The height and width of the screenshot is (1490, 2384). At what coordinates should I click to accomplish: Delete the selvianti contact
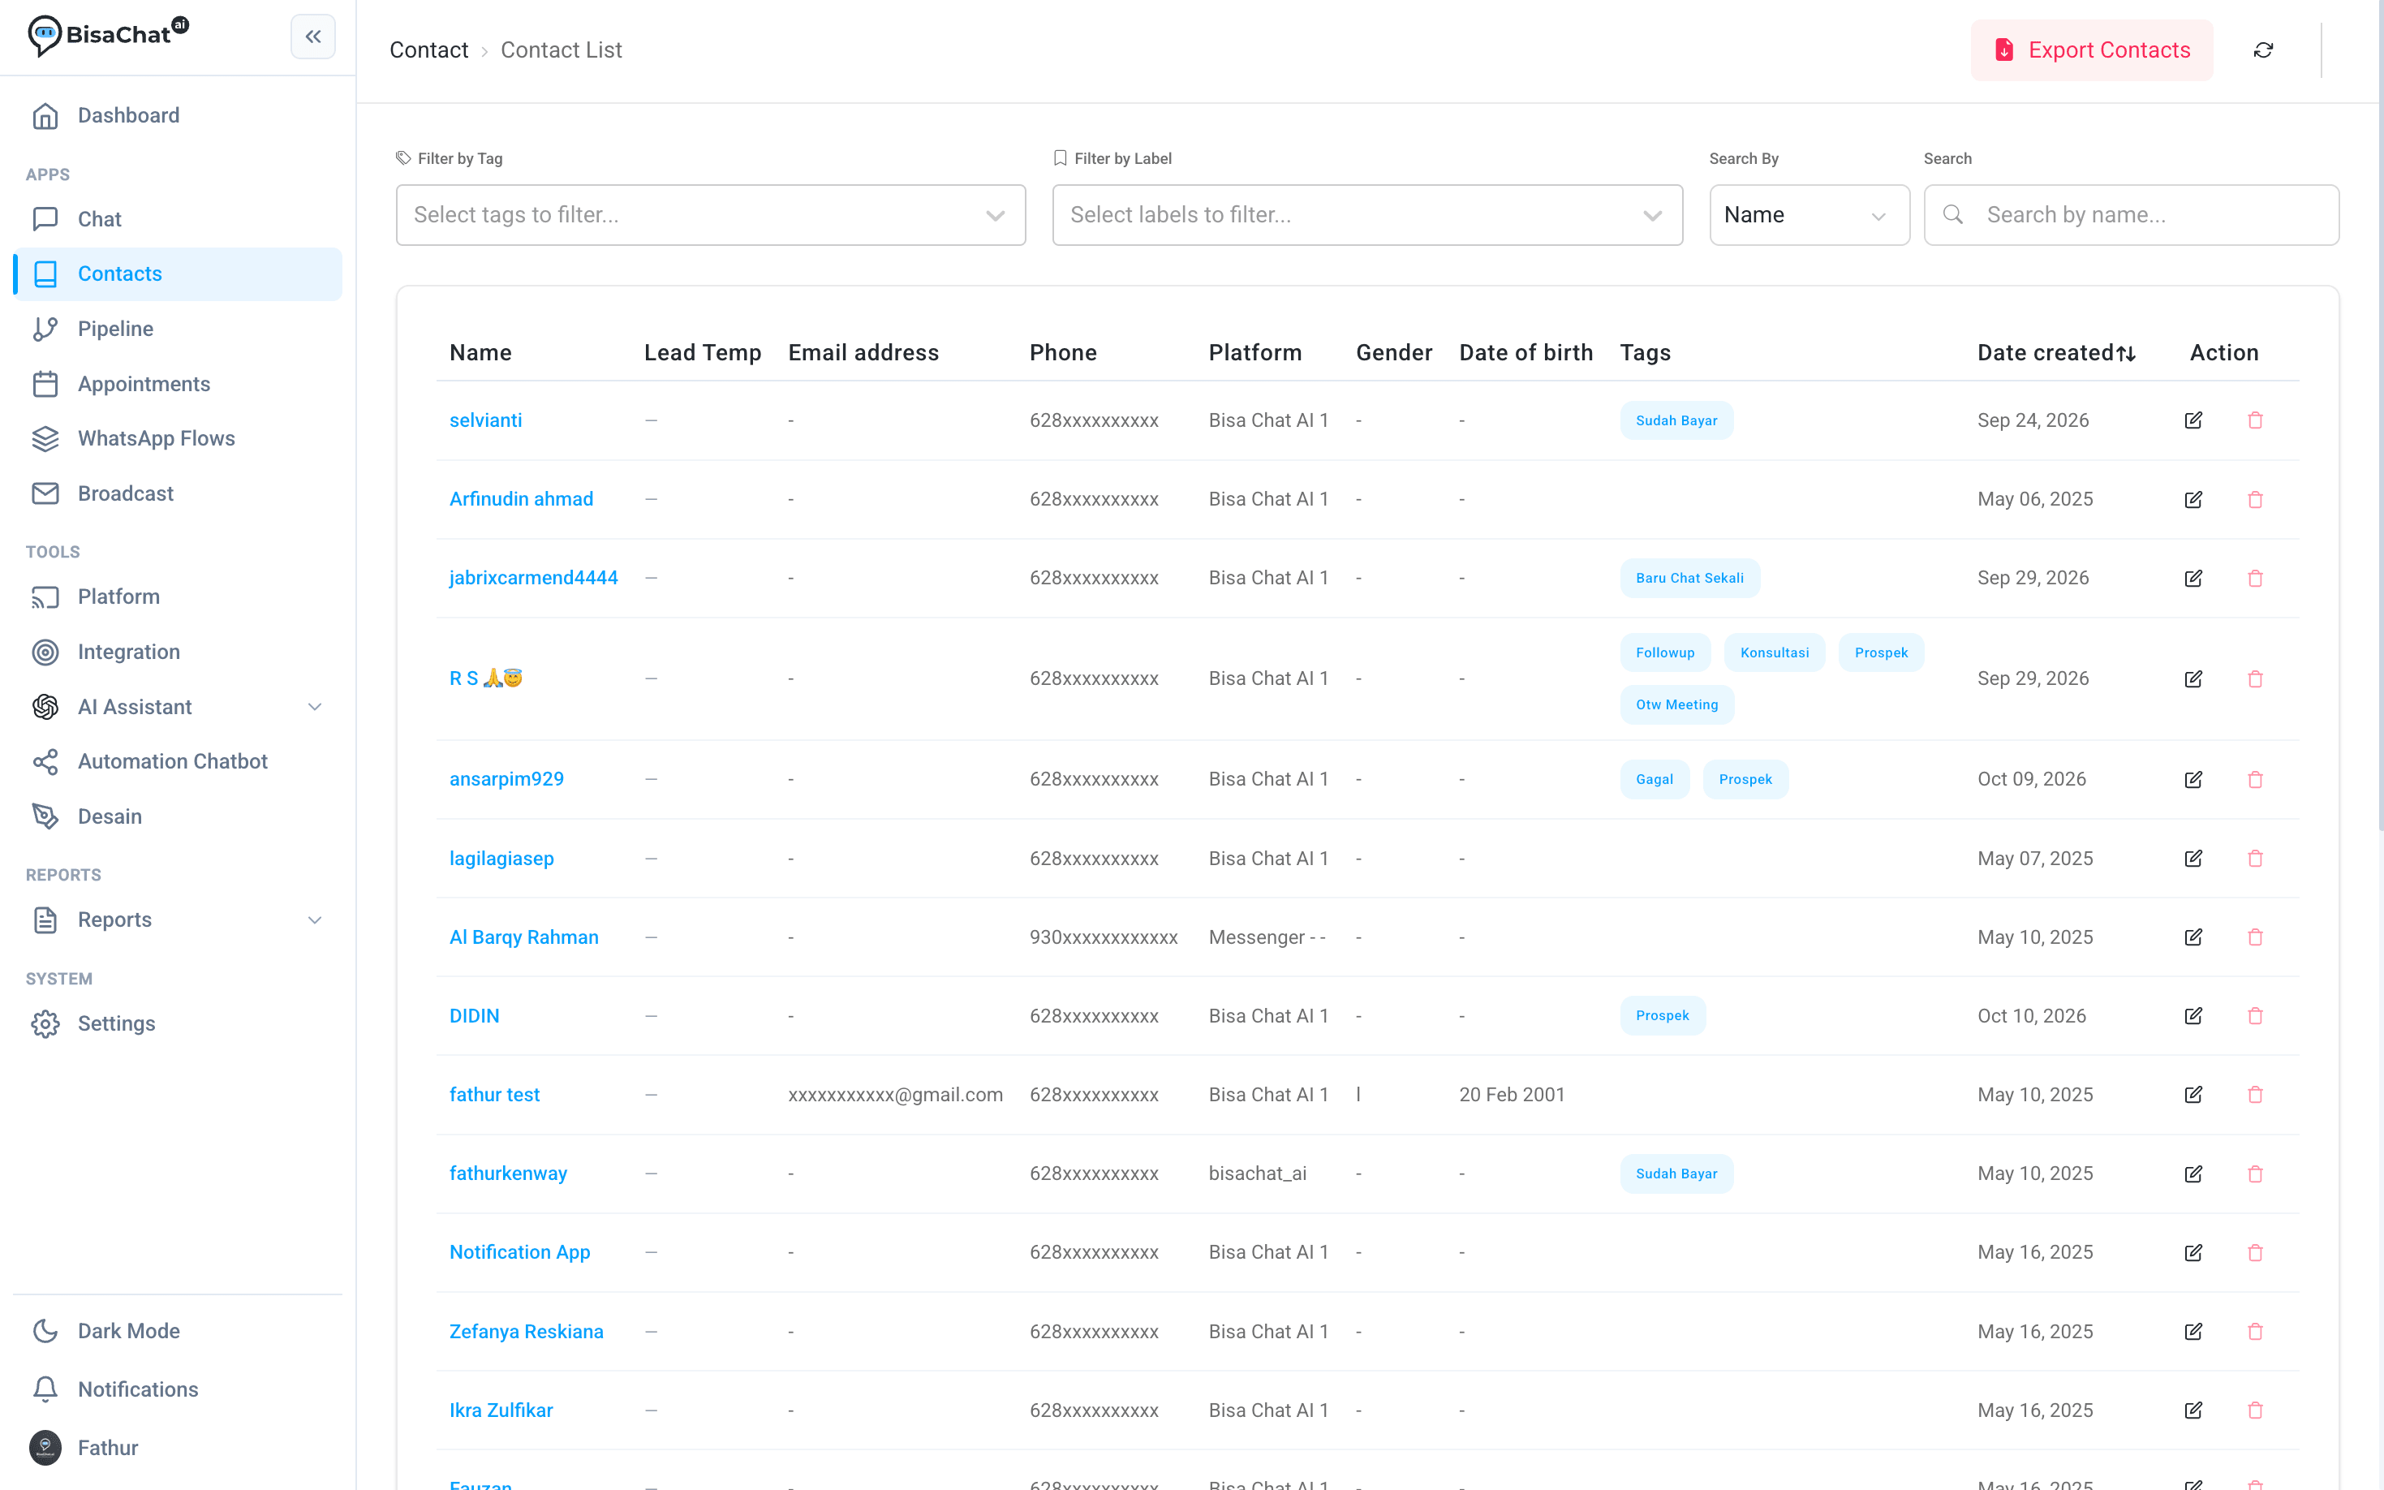2255,420
